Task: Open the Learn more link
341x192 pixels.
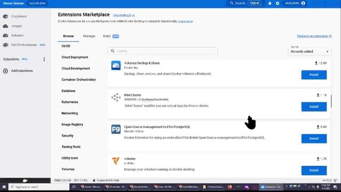Action: coord(185,21)
